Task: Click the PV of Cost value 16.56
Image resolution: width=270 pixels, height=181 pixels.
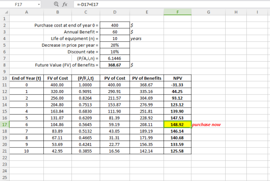Action: tap(115, 151)
